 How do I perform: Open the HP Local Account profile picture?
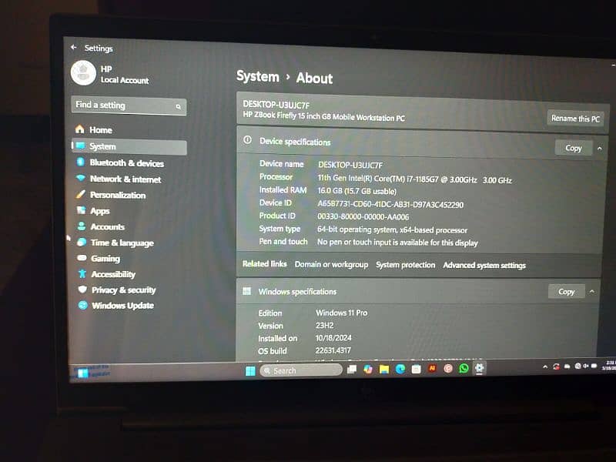pos(83,73)
